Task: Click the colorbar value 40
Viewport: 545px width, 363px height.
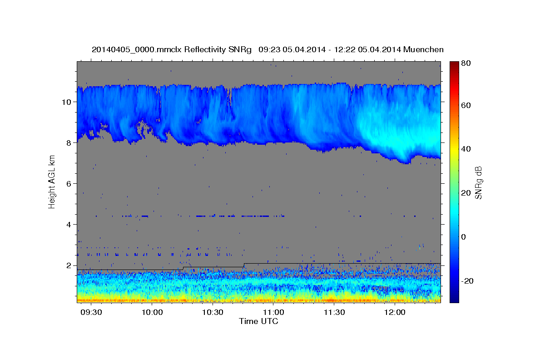Action: pos(467,149)
